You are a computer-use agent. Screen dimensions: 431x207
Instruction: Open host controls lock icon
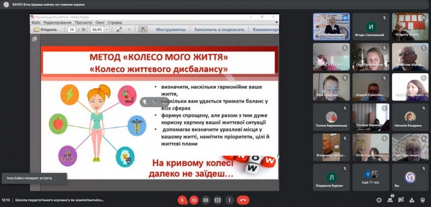coord(423,200)
